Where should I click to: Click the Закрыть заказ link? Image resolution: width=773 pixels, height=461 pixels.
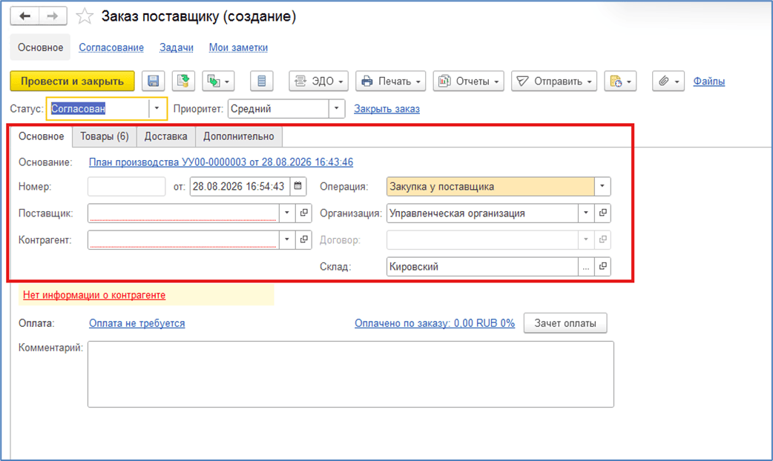coord(386,109)
